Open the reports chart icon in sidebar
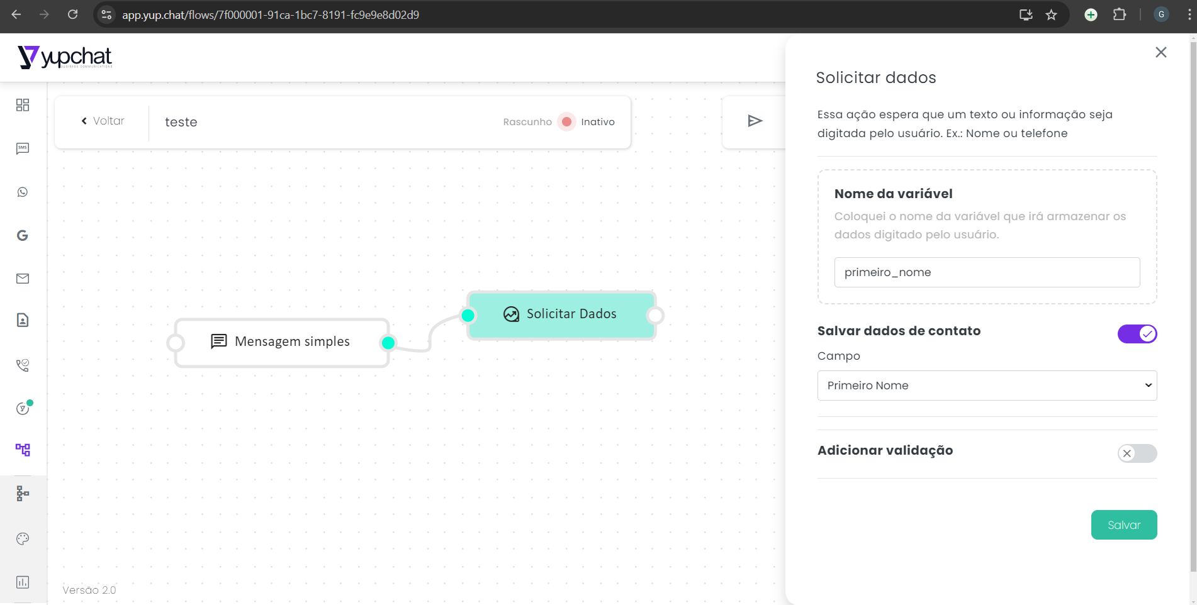This screenshot has height=605, width=1197. (23, 582)
